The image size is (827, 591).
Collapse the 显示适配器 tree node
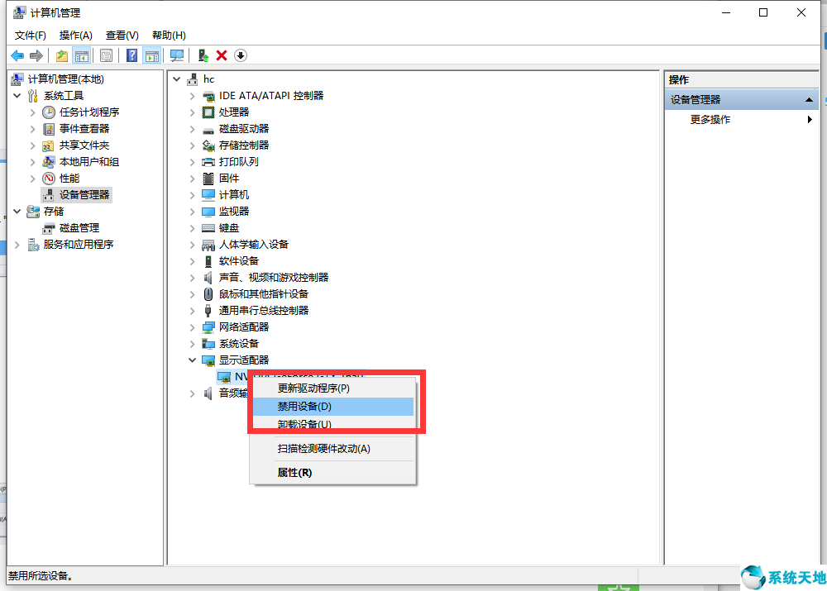pyautogui.click(x=191, y=360)
